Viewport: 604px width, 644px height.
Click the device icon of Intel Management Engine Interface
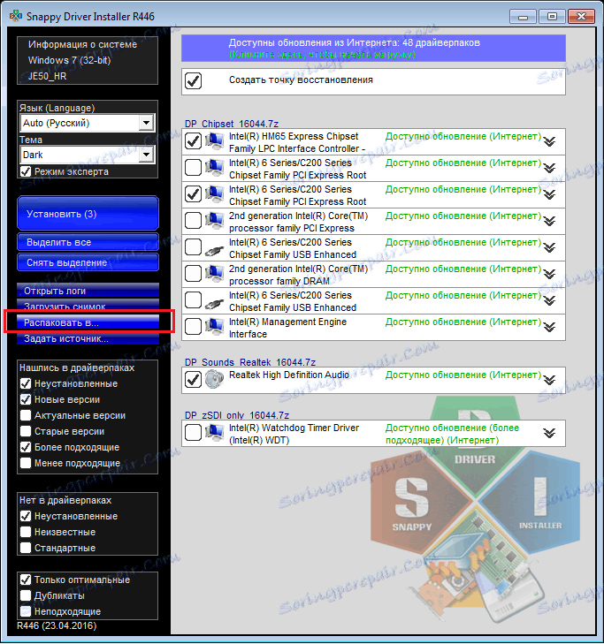coord(214,327)
